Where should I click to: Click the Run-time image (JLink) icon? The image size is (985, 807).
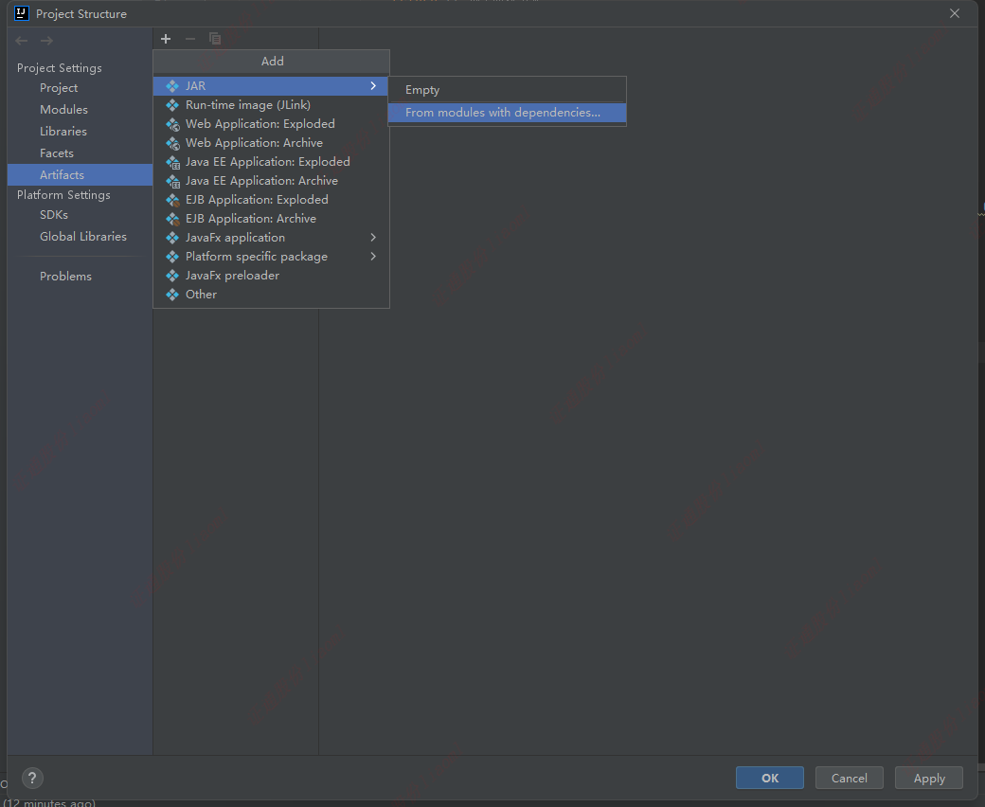click(172, 105)
